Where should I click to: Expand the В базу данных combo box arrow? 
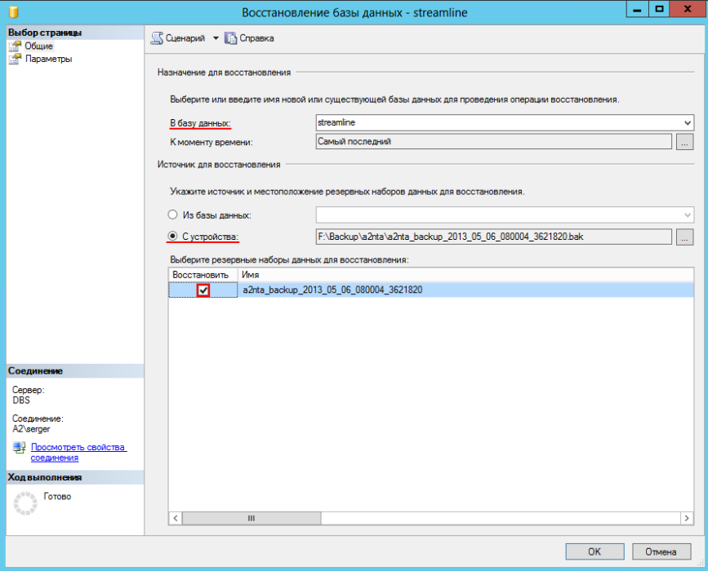tap(688, 122)
